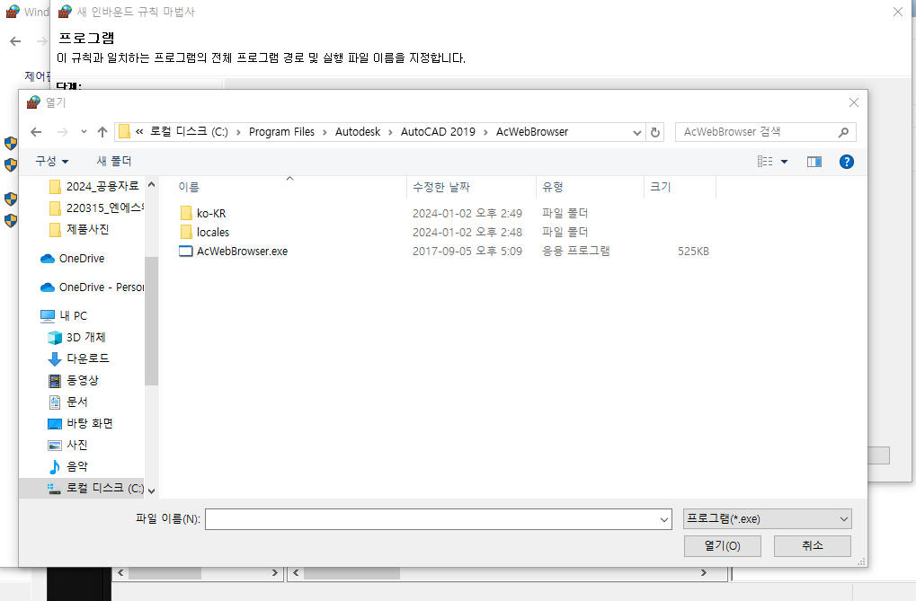The width and height of the screenshot is (916, 601).
Task: Toggle the preview pane panel
Action: [814, 161]
